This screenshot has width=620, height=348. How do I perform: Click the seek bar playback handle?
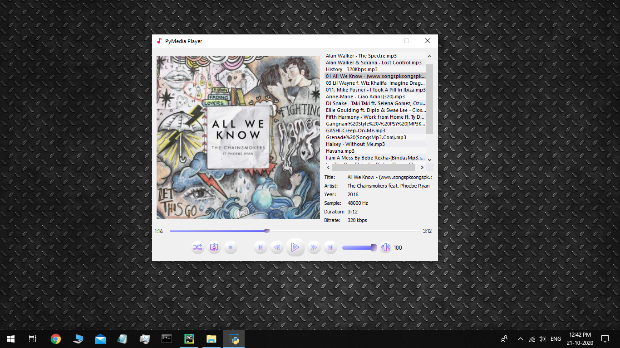267,231
